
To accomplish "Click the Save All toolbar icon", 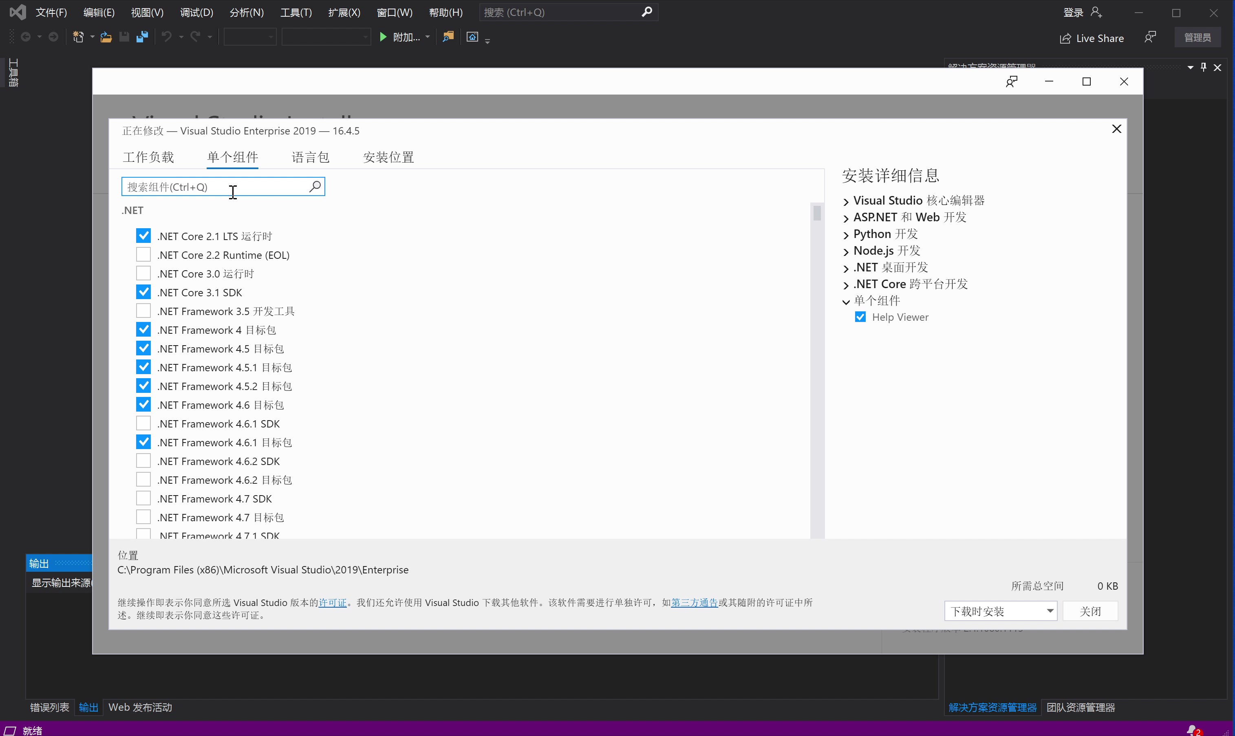I will point(142,37).
